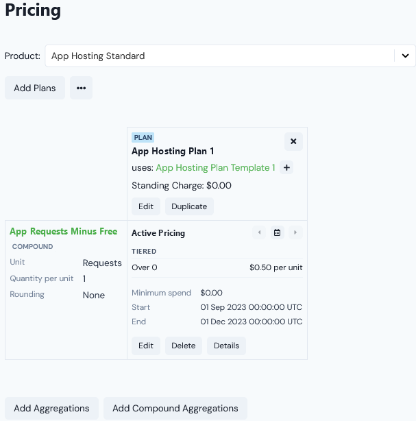Remove App Hosting Plan 1 with X icon

click(x=293, y=141)
